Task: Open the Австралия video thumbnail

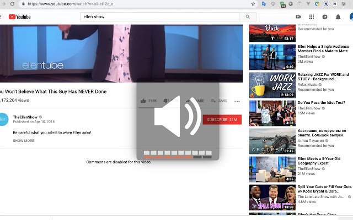Action: 272,141
